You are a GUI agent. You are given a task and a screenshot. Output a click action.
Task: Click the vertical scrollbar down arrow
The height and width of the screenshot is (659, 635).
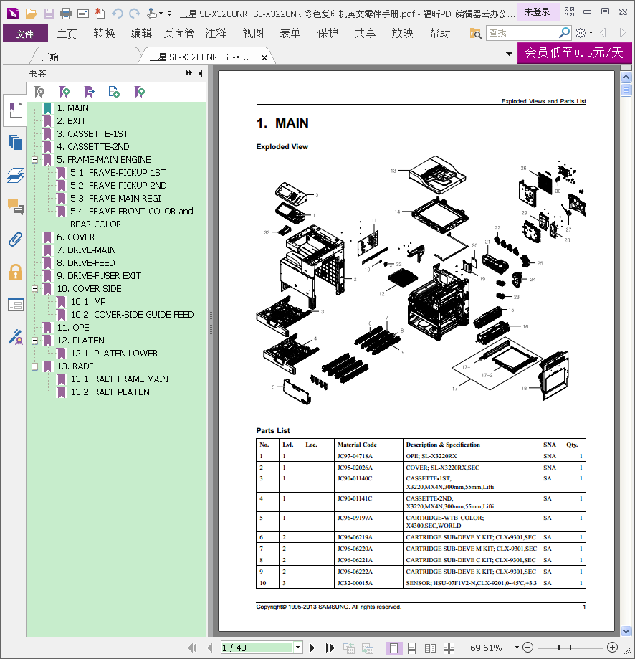[x=626, y=631]
